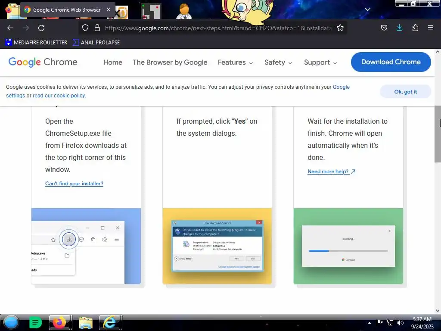Bookmark this page with the star icon
441x331 pixels.
tap(340, 28)
